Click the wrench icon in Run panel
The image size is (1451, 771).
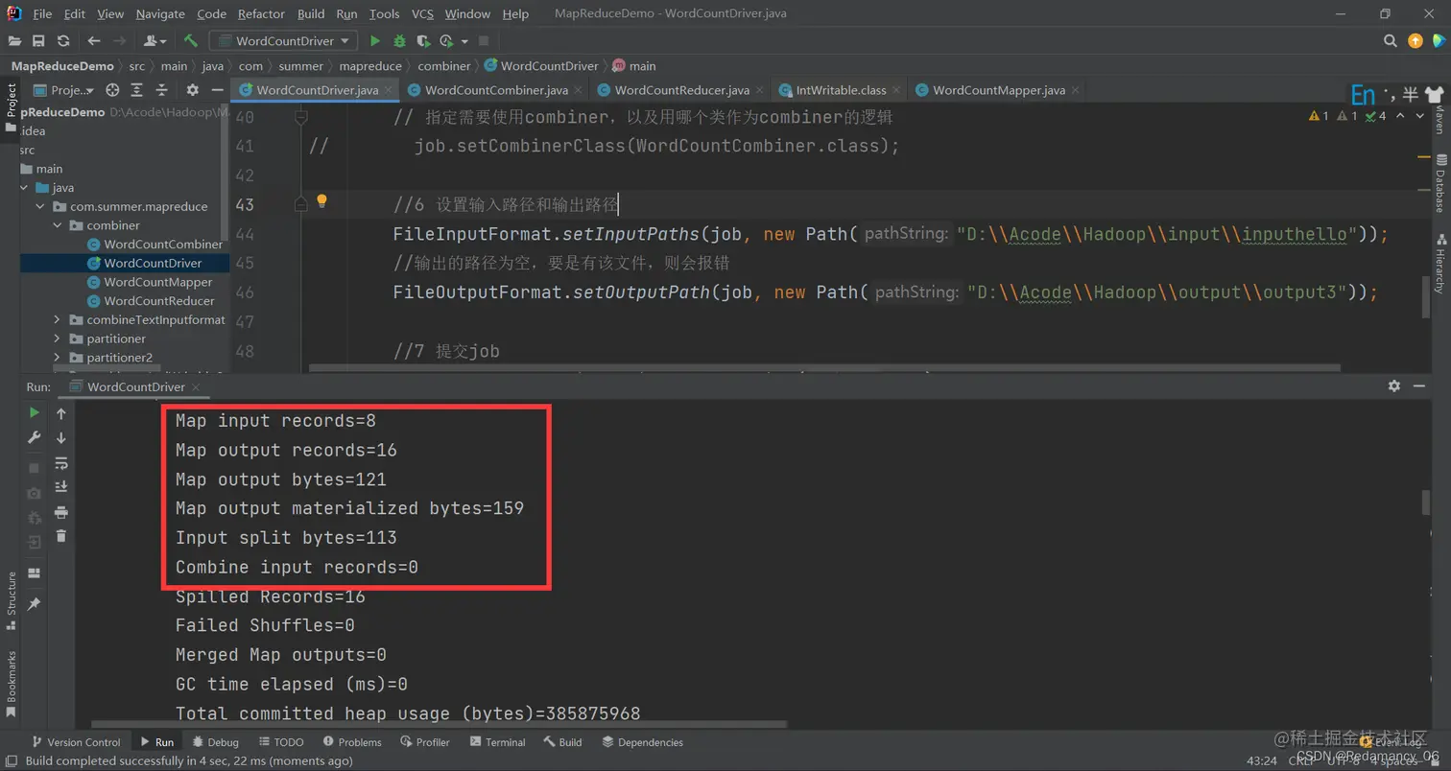[x=34, y=438]
